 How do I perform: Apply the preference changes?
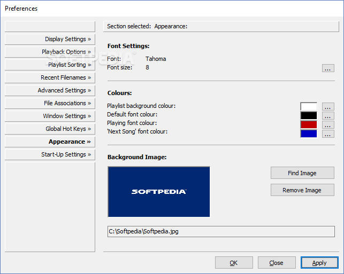319,263
